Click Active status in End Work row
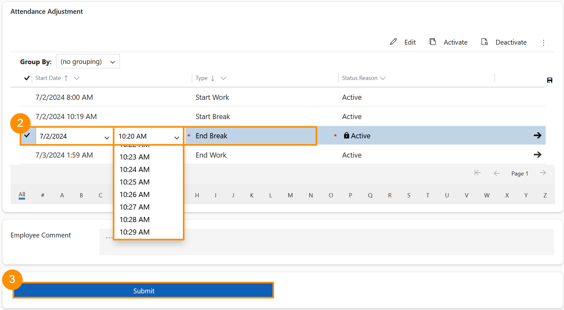The height and width of the screenshot is (310, 564). [x=352, y=155]
